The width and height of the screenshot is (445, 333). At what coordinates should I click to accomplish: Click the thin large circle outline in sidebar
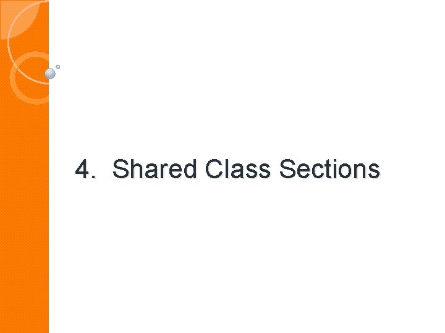tap(28, 42)
